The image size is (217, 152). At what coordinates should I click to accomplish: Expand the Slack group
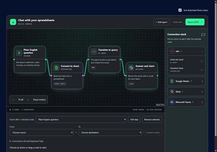202,92
